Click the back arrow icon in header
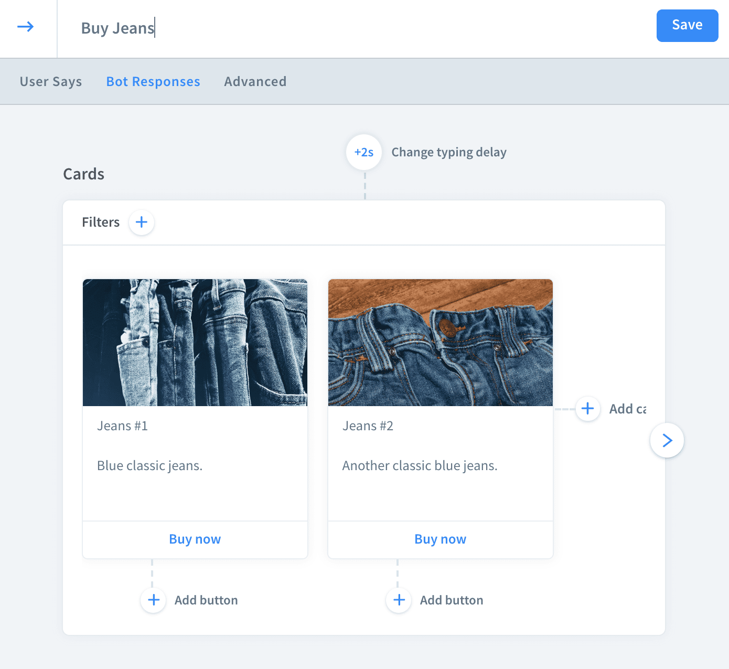The image size is (729, 669). pos(25,27)
